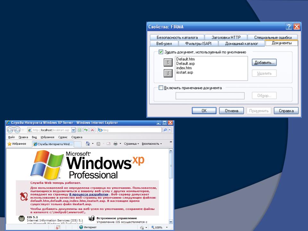The image size is (308, 231).
Task: Open the Файл menu in Internet Explorer
Action: pyautogui.click(x=12, y=137)
